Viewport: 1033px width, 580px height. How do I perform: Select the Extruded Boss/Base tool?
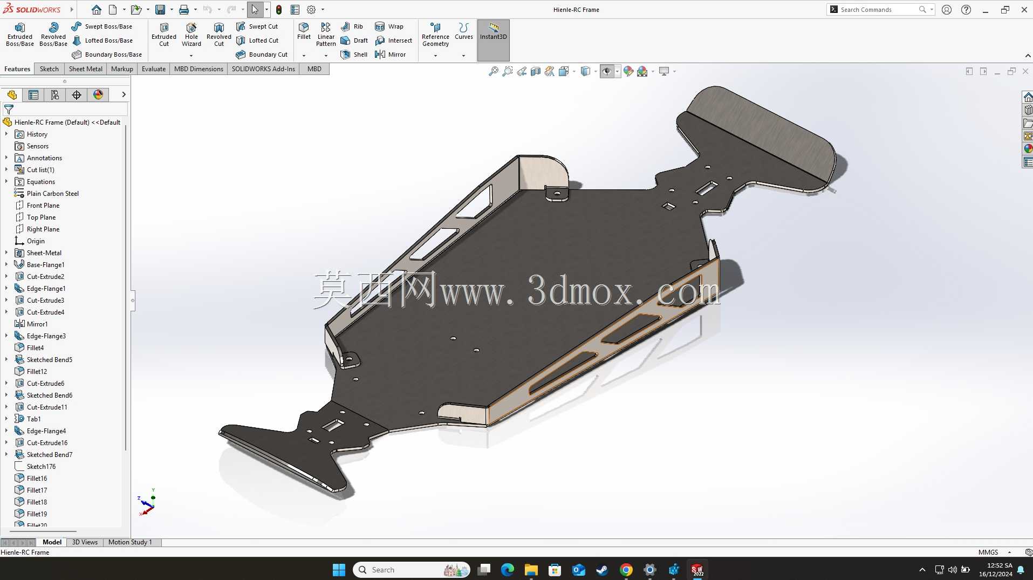[20, 35]
